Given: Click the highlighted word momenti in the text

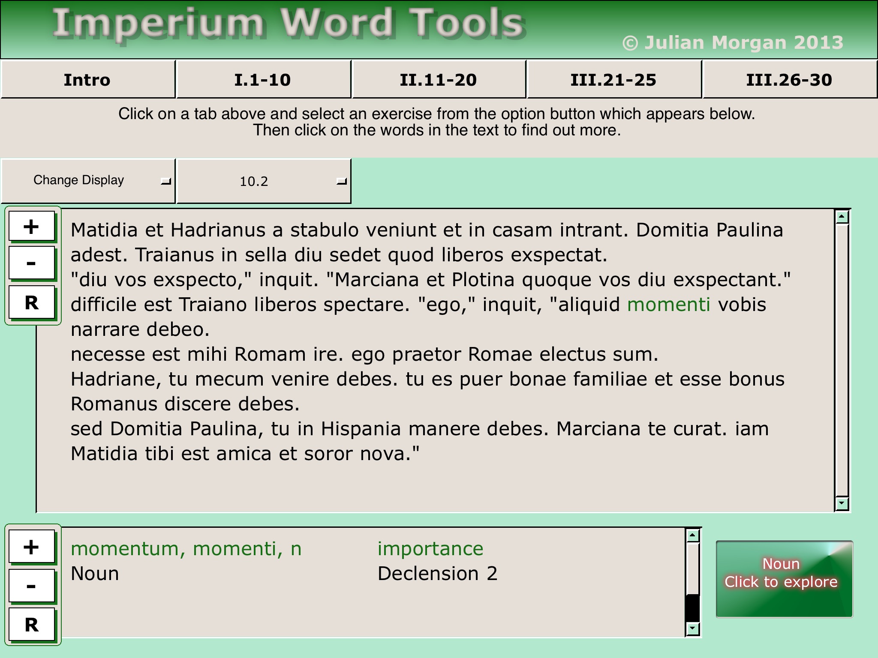Looking at the screenshot, I should click(x=668, y=305).
